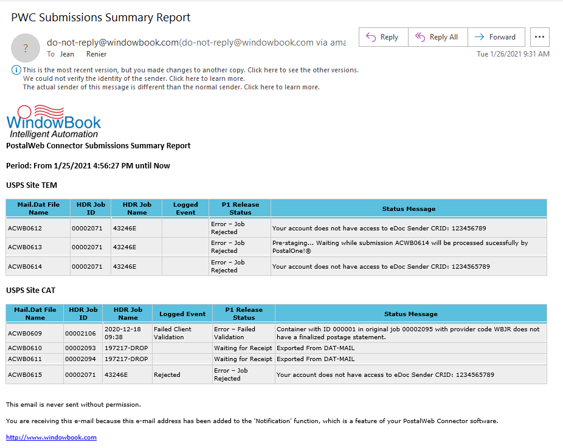Viewport: 563px width, 448px height.
Task: Select the Failed Client Validation cell
Action: point(182,333)
